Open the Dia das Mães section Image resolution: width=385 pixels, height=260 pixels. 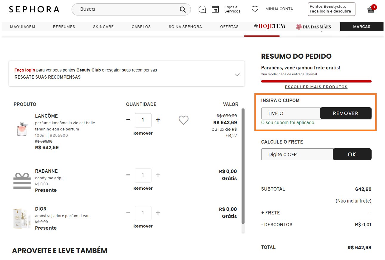pyautogui.click(x=313, y=27)
